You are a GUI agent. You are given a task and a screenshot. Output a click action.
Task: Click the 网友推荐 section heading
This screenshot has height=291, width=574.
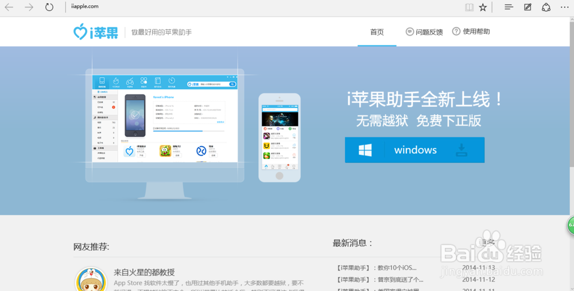coord(91,247)
